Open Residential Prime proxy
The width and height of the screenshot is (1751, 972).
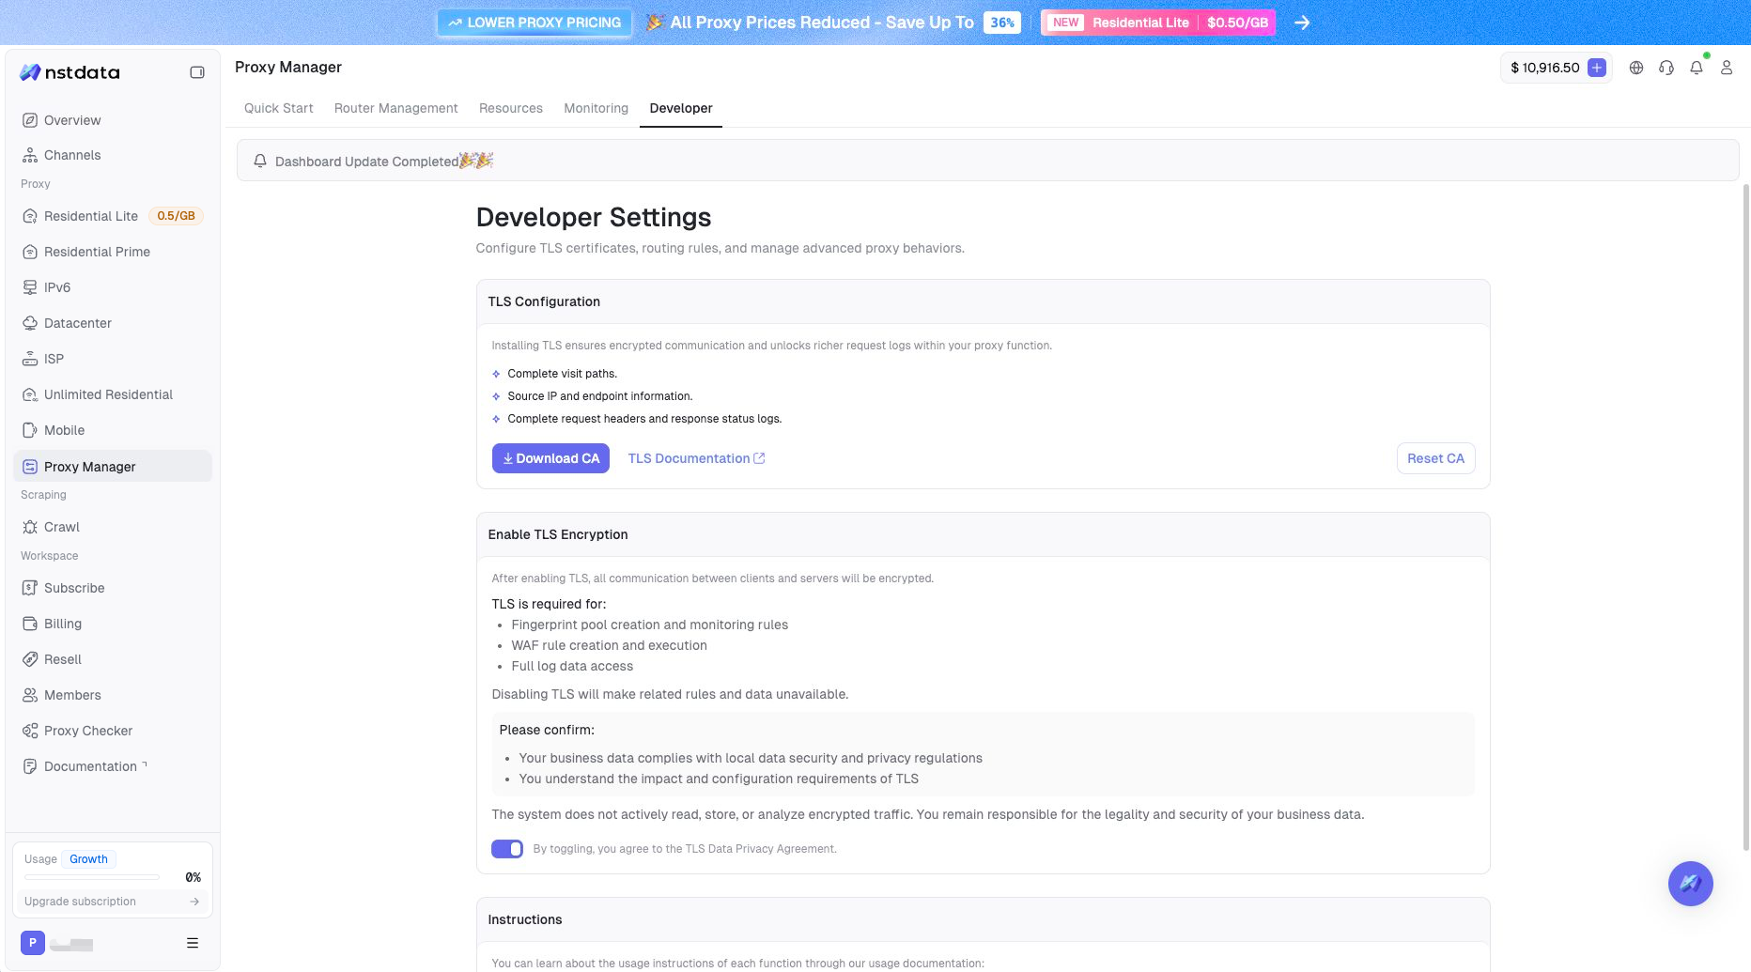pyautogui.click(x=113, y=252)
